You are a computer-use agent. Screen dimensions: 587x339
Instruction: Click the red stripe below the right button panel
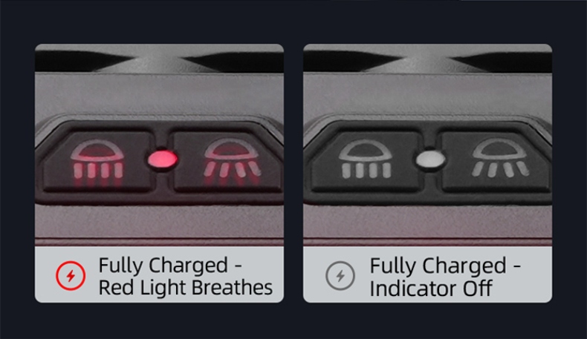[x=427, y=240]
